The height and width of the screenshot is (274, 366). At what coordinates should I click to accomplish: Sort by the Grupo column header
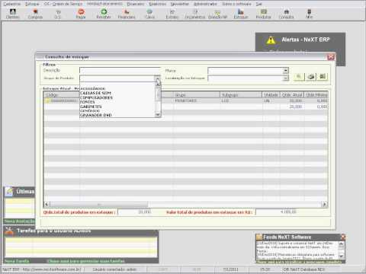point(197,95)
